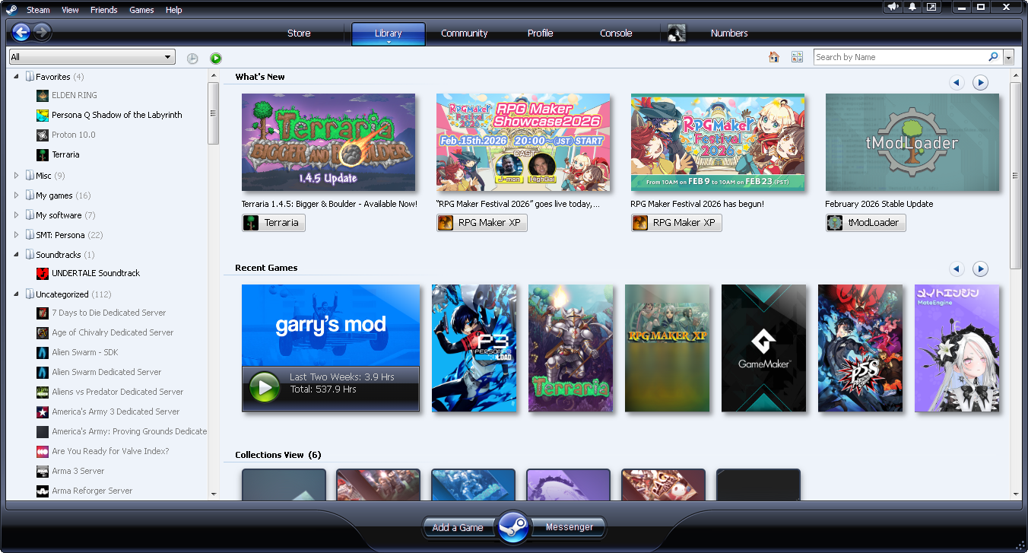This screenshot has width=1028, height=553.
Task: Expand the My software category
Action: pyautogui.click(x=17, y=215)
